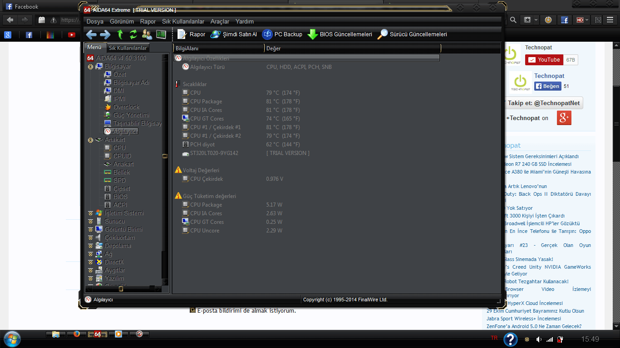620x348 pixels.
Task: Open the user management icon in AIDA64 toolbar
Action: click(x=147, y=34)
